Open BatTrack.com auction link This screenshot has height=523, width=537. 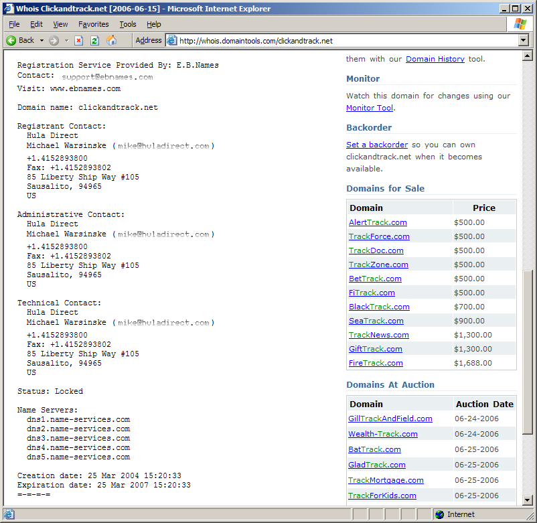pyautogui.click(x=374, y=449)
